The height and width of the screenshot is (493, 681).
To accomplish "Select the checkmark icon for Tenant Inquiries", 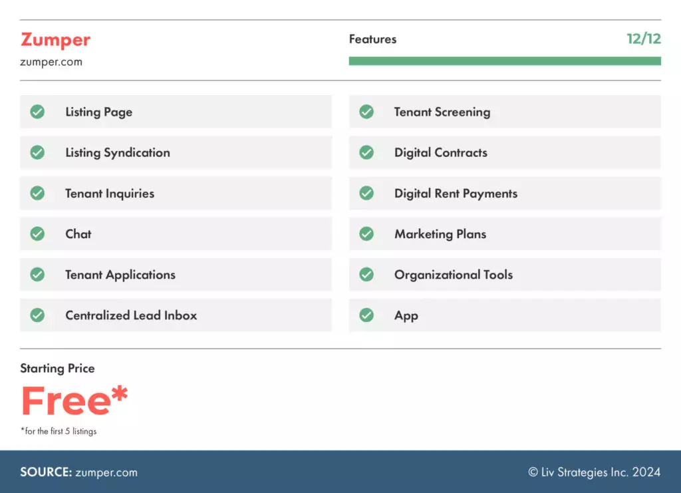I will 37,193.
